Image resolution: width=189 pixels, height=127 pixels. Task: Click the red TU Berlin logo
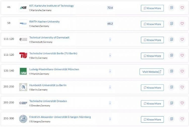(23, 55)
